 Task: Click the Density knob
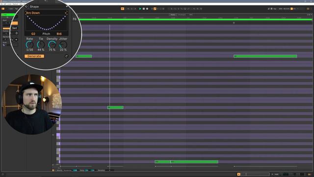pyautogui.click(x=52, y=44)
